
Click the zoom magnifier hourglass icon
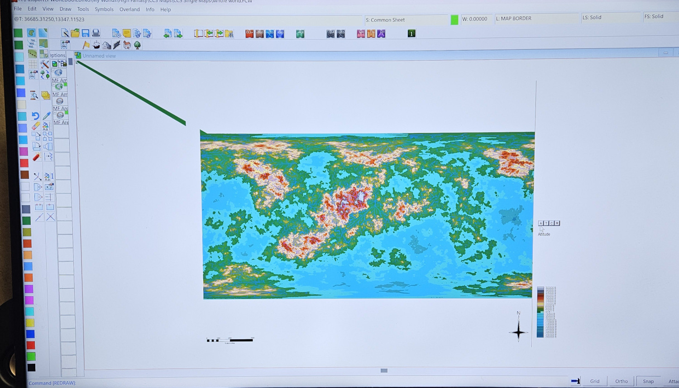pyautogui.click(x=34, y=95)
